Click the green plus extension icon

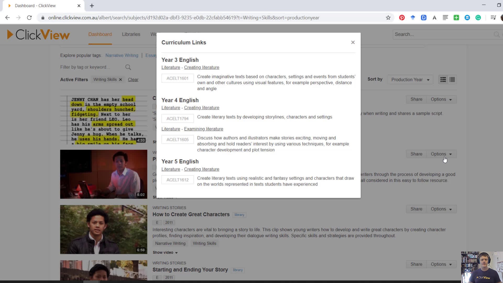pyautogui.click(x=456, y=18)
